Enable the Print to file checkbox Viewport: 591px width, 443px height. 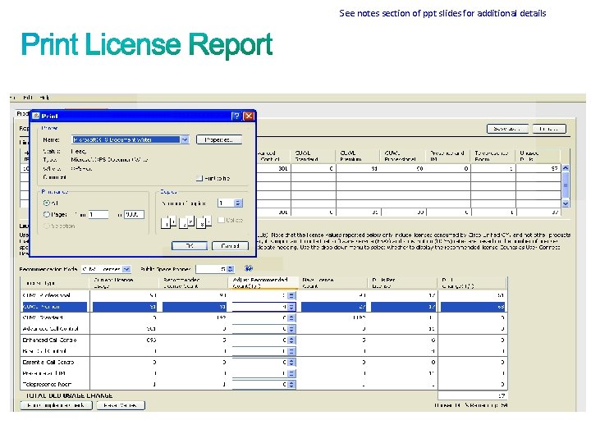tap(199, 178)
